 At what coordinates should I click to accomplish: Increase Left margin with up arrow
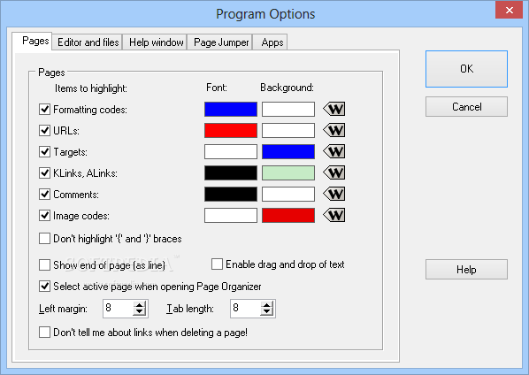[x=140, y=304]
